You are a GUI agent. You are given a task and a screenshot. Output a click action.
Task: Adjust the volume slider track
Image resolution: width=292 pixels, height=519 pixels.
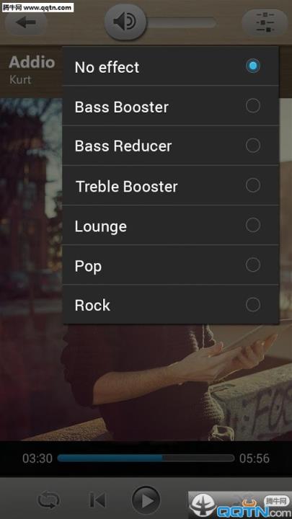pyautogui.click(x=182, y=22)
